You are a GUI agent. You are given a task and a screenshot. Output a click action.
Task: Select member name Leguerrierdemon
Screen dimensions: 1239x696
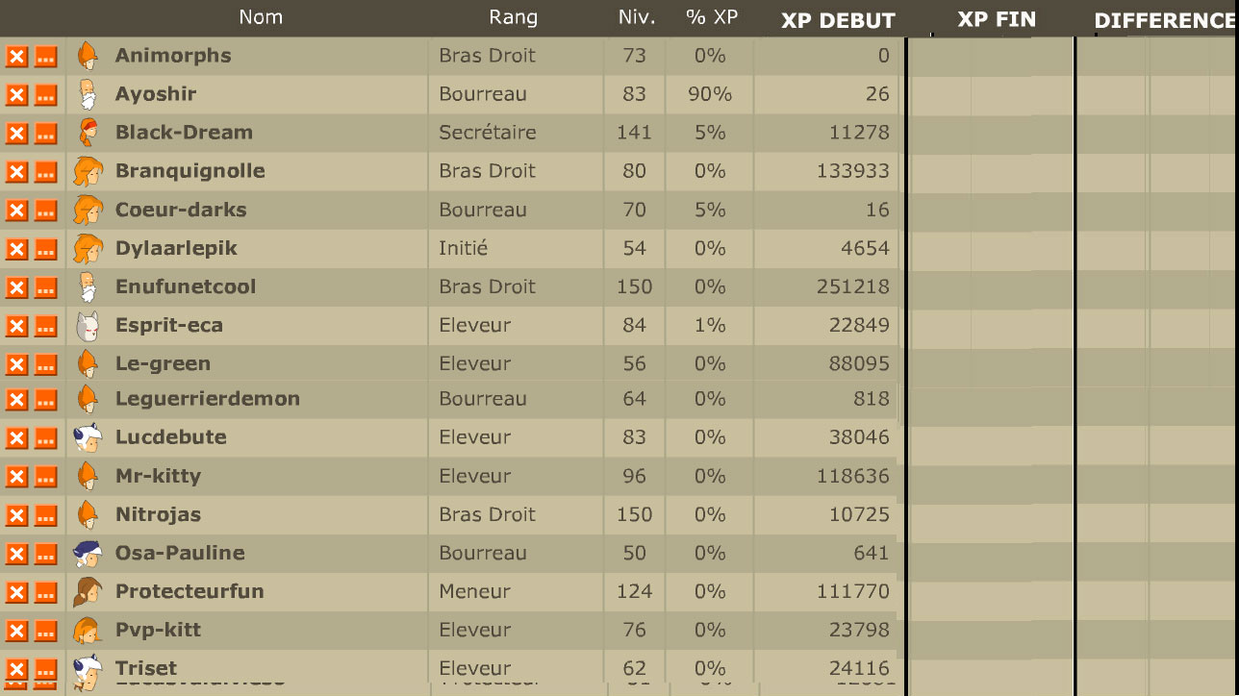208,398
